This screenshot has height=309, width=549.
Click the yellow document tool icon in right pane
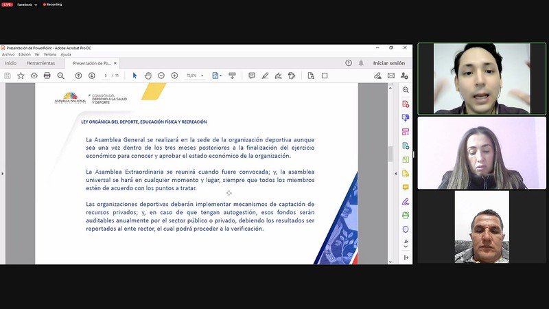(406, 174)
